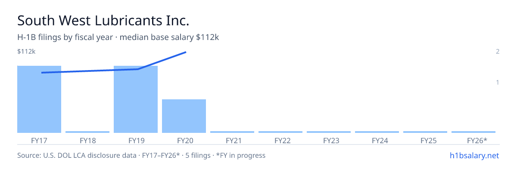Click the $112k salary axis label
517x172 pixels.
pyautogui.click(x=26, y=52)
